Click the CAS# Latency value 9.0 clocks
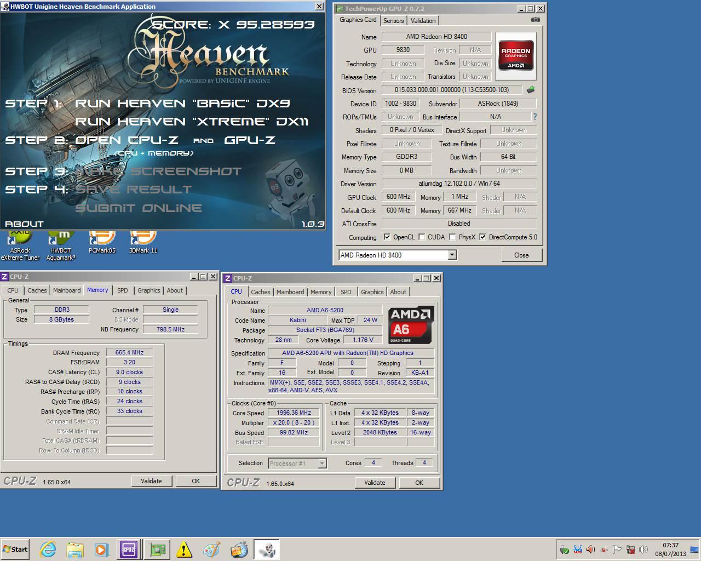Viewport: 701px width, 561px height. [129, 372]
